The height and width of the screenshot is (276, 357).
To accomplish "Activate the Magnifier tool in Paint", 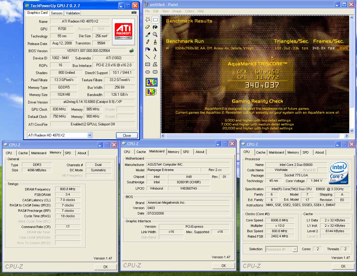I will [x=155, y=34].
